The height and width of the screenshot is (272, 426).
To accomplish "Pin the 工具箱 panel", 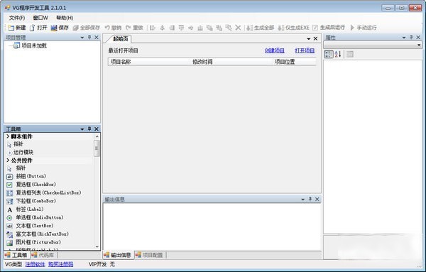I will [x=89, y=129].
